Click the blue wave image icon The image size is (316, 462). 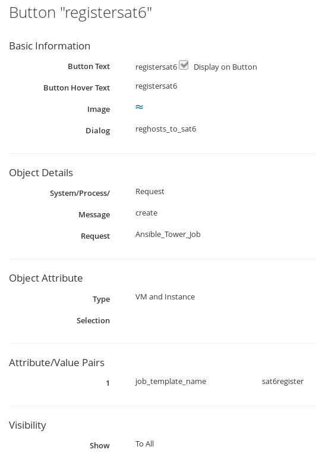[x=139, y=107]
